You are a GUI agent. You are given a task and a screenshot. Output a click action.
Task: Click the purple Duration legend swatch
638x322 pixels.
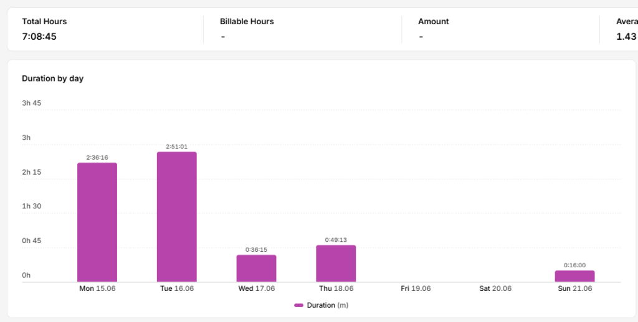tap(298, 305)
